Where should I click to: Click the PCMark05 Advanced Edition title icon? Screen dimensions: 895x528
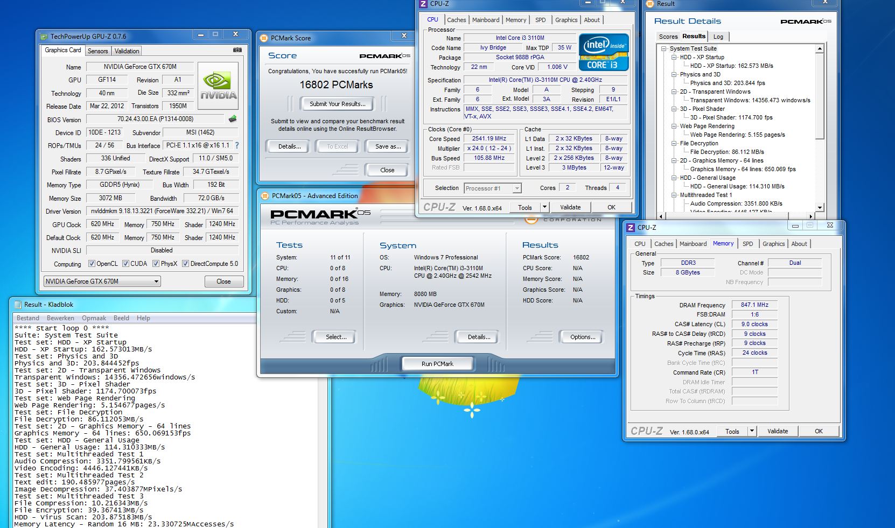click(x=265, y=196)
